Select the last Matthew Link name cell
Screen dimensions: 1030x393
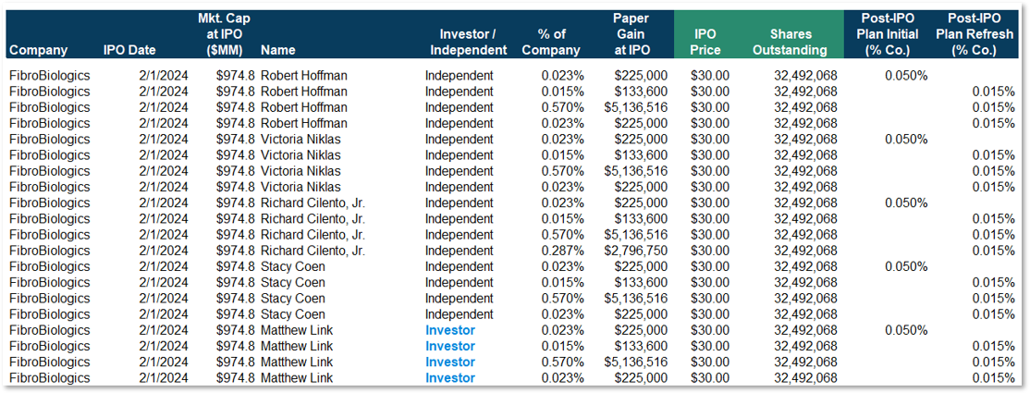[296, 377]
